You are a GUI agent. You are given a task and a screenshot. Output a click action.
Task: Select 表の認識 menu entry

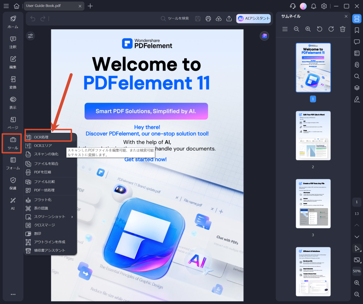pos(50,208)
